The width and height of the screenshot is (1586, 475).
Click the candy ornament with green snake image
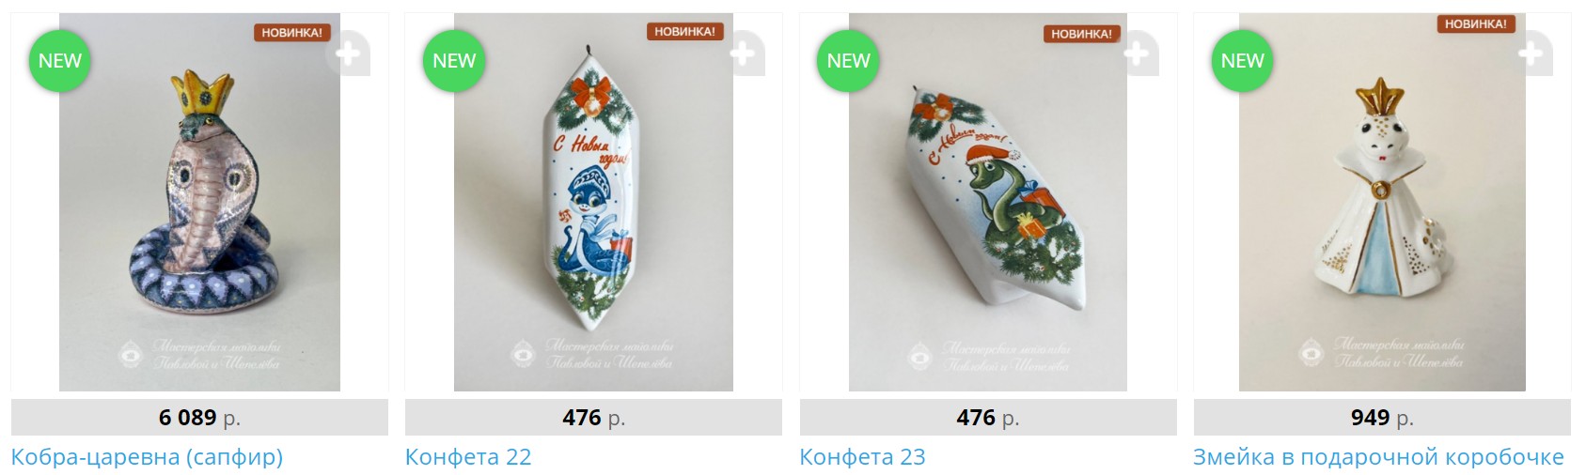pos(987,202)
